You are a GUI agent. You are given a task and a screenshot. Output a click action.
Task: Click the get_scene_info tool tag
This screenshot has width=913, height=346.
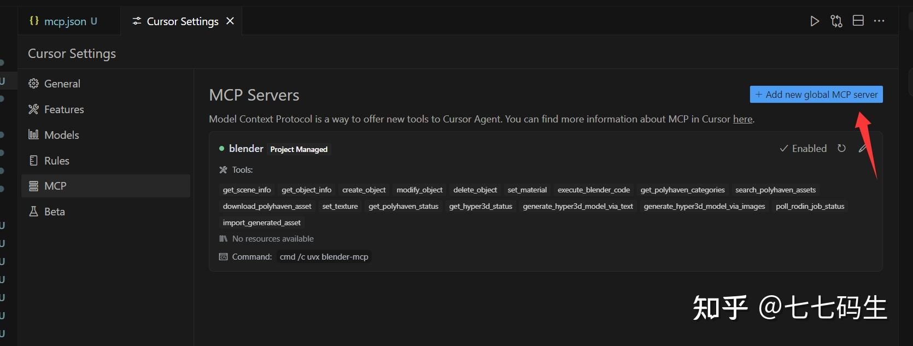(x=247, y=190)
